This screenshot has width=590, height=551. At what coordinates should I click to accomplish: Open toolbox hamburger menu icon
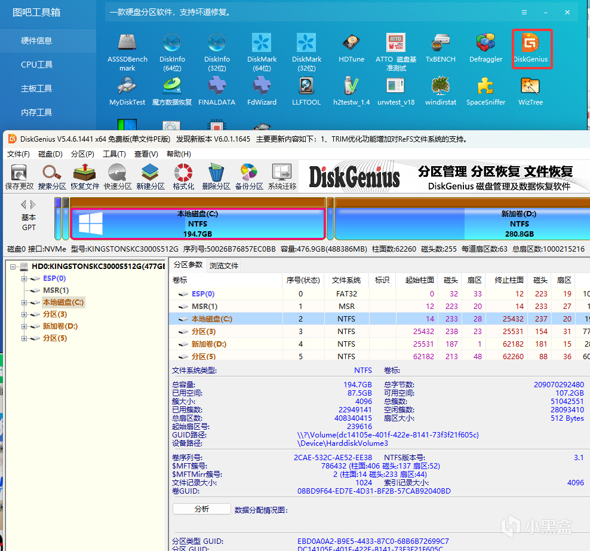click(x=524, y=13)
